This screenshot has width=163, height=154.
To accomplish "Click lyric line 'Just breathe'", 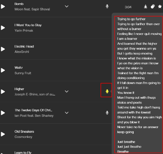I will 126,142.
